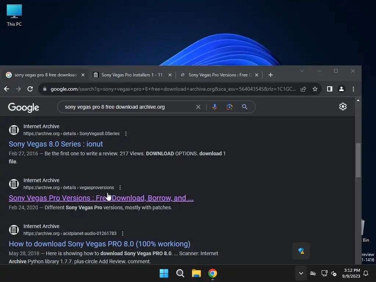
Task: Open Google quick settings gear
Action: 343,106
